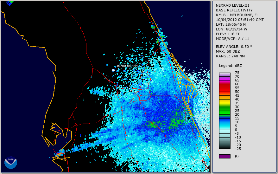Click the "Legend: dBZ" heading

pyautogui.click(x=230, y=66)
